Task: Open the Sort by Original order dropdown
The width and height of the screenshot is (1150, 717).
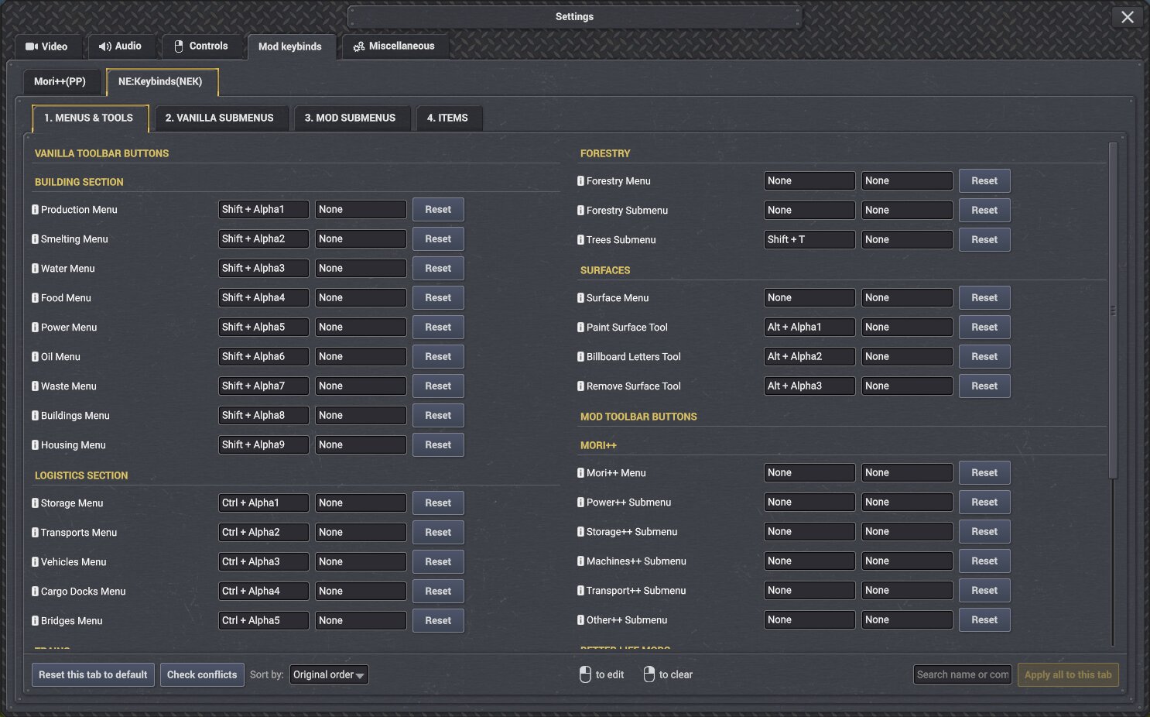Action: [329, 674]
